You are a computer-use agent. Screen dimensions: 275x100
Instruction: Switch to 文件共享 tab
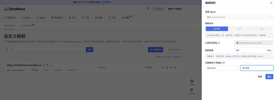[26, 26]
